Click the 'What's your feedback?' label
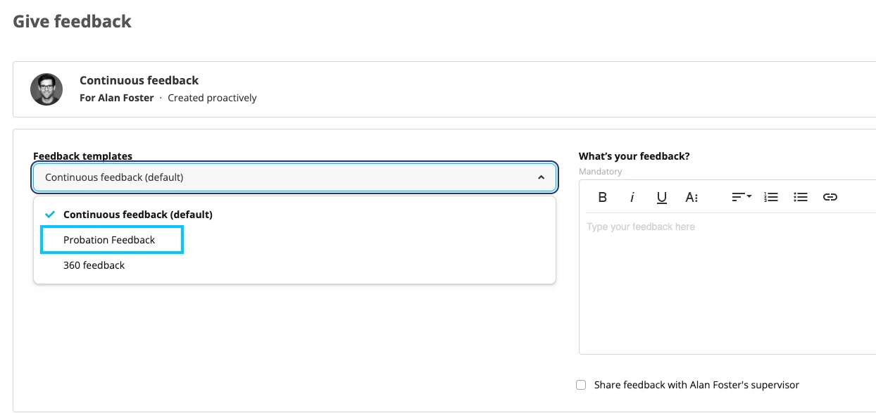The width and height of the screenshot is (876, 413). point(634,156)
